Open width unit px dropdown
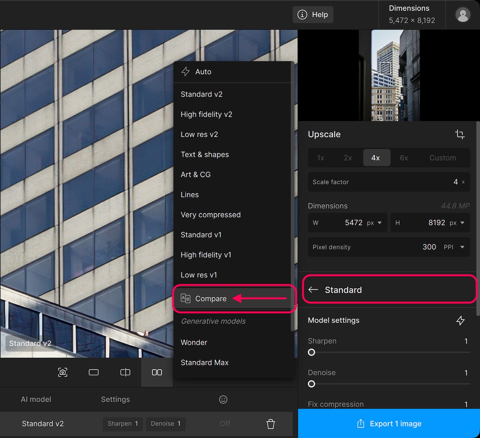 (375, 223)
